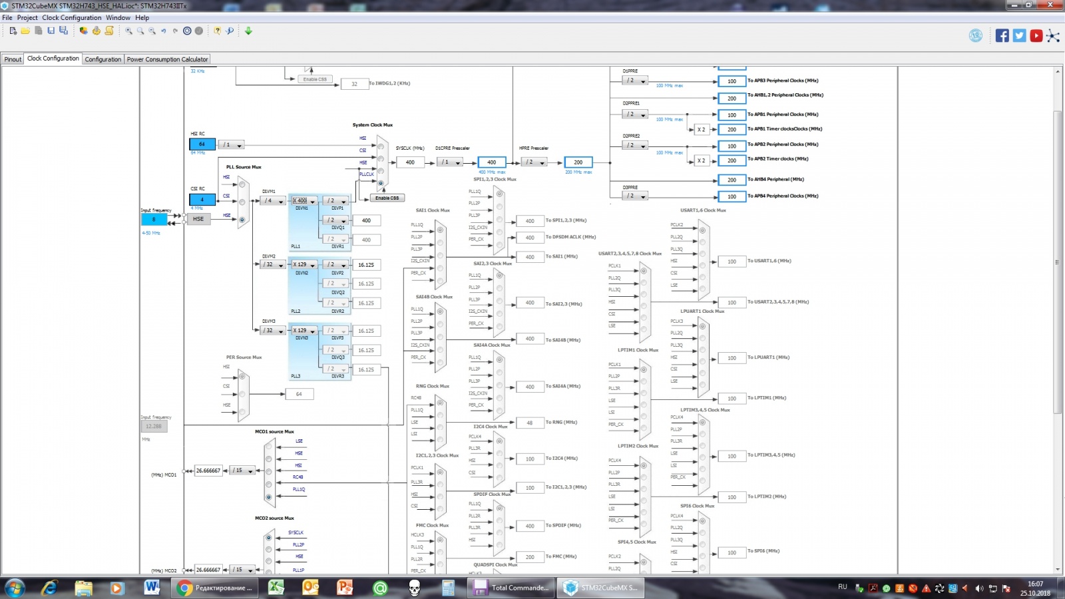Open Excel from the taskbar
The height and width of the screenshot is (599, 1065).
click(x=276, y=588)
